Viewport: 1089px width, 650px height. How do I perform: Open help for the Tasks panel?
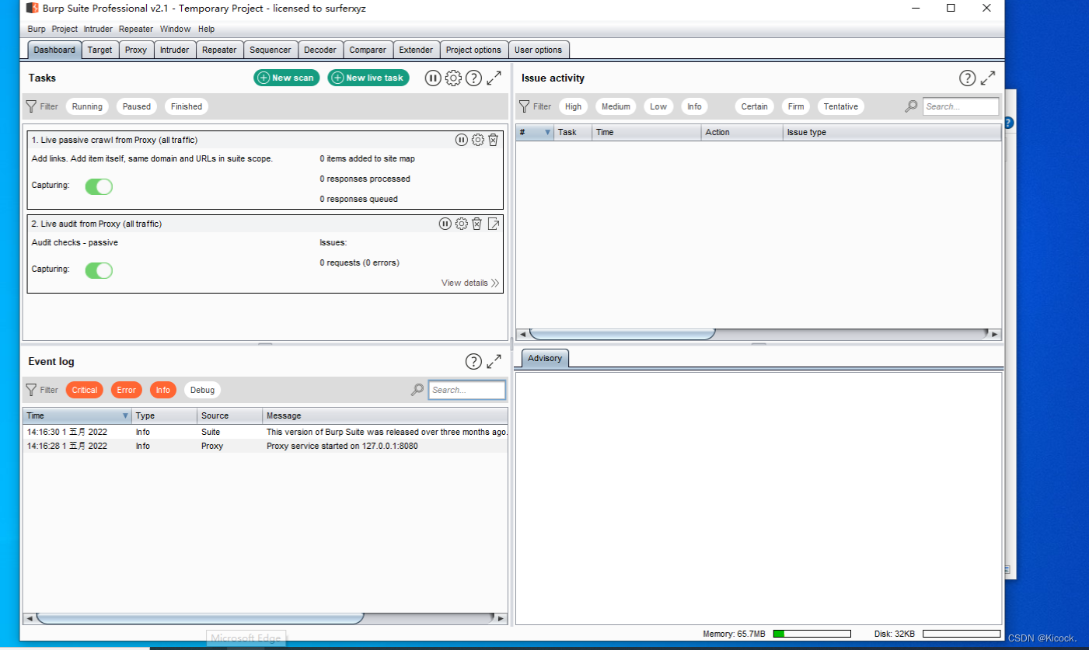[473, 78]
